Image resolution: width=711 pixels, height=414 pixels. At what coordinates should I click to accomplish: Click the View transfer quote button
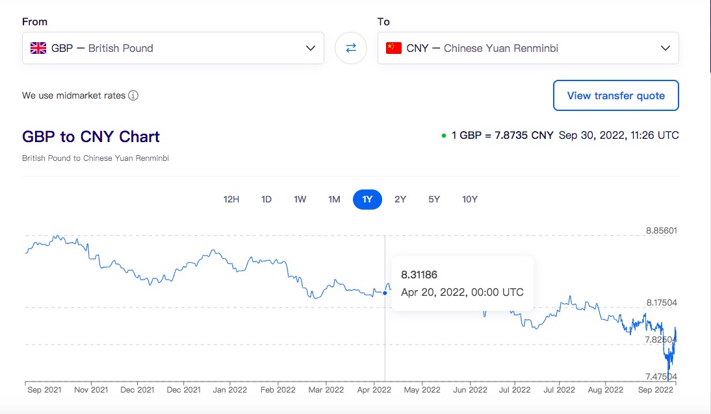pos(615,95)
